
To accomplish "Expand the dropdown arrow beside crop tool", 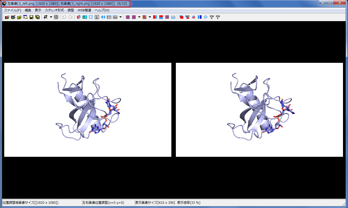I will [51, 17].
